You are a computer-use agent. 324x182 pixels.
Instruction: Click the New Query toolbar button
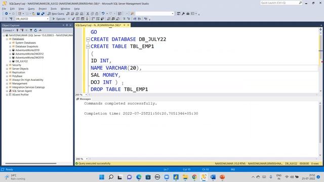(x=56, y=14)
